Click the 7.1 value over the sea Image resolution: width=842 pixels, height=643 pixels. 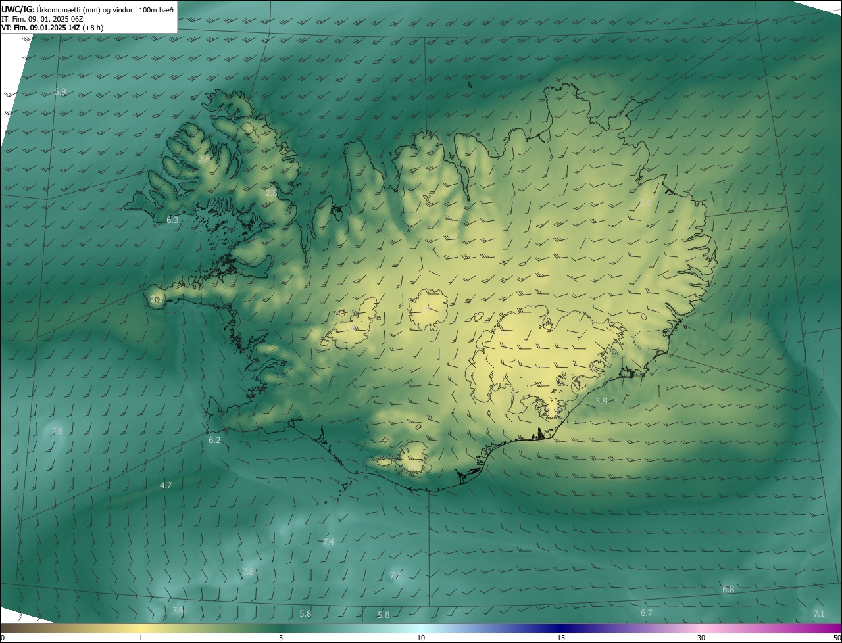pos(818,613)
